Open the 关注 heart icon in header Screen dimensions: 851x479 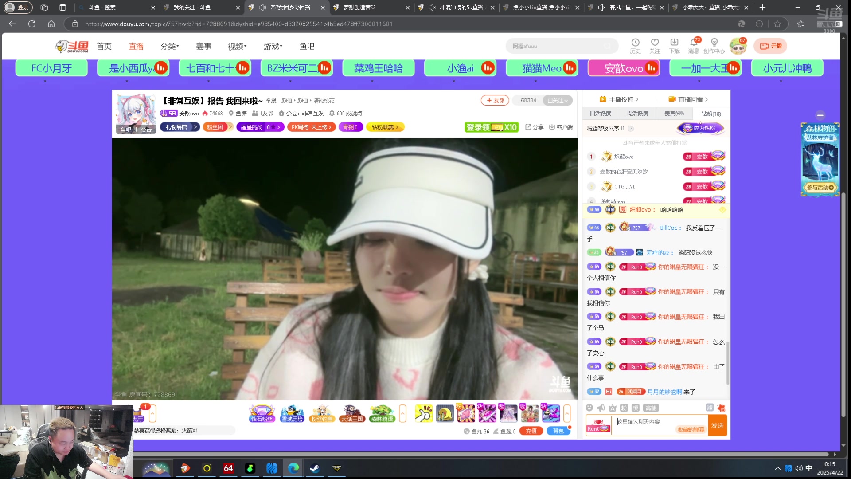(x=655, y=46)
